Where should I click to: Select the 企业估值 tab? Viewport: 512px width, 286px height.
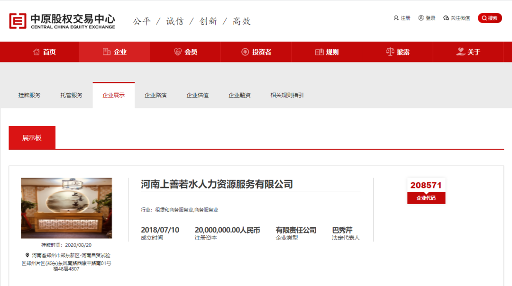pos(197,95)
